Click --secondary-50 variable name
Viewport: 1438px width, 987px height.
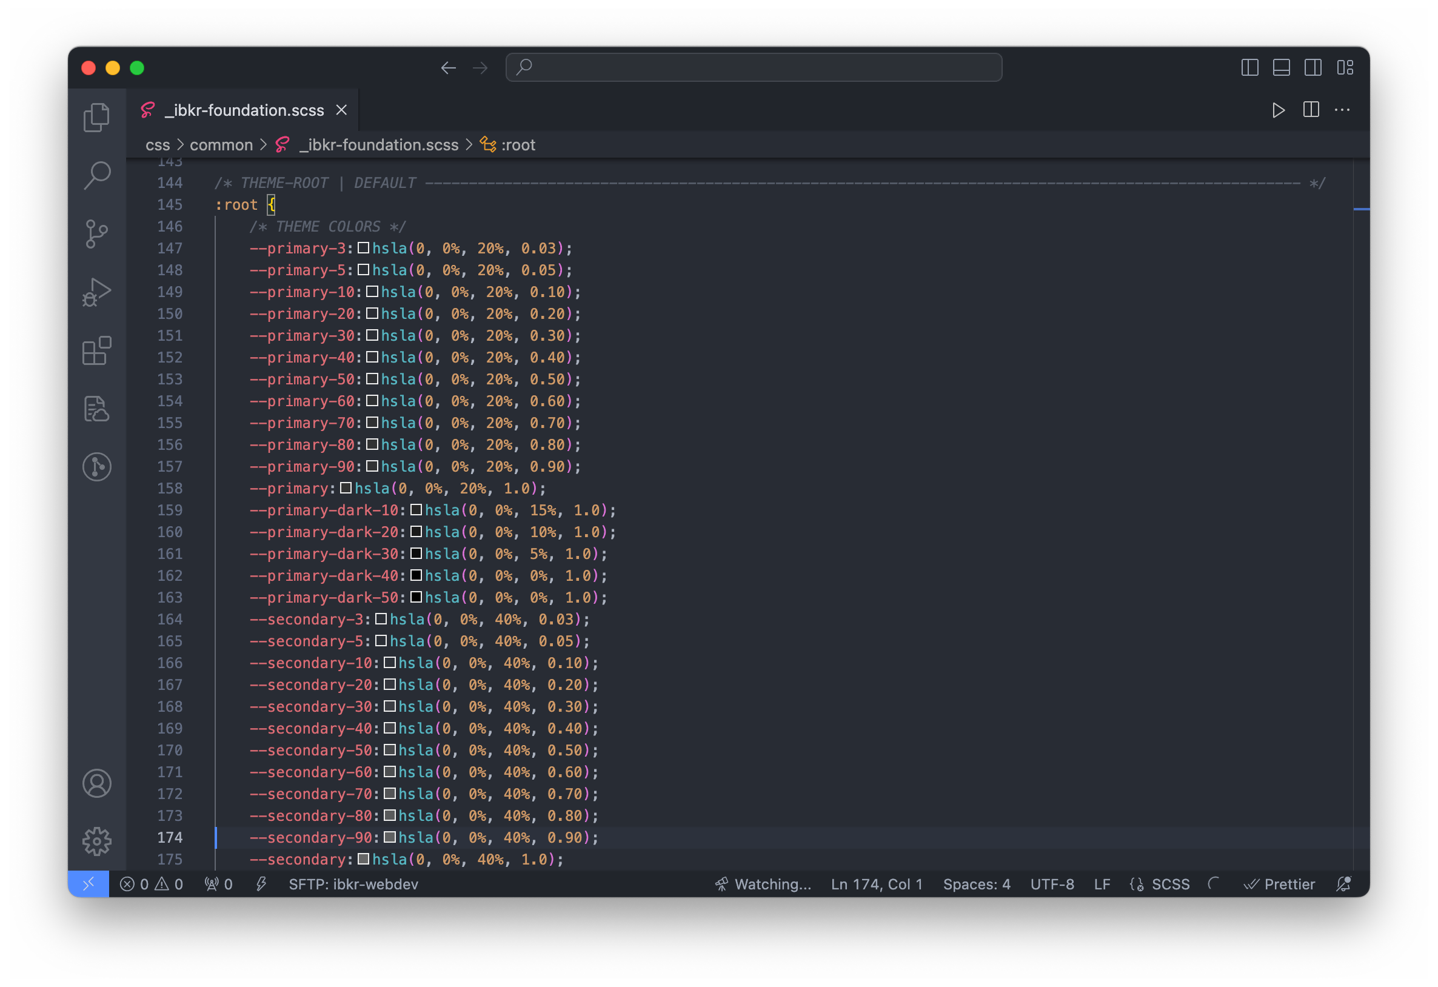(310, 751)
